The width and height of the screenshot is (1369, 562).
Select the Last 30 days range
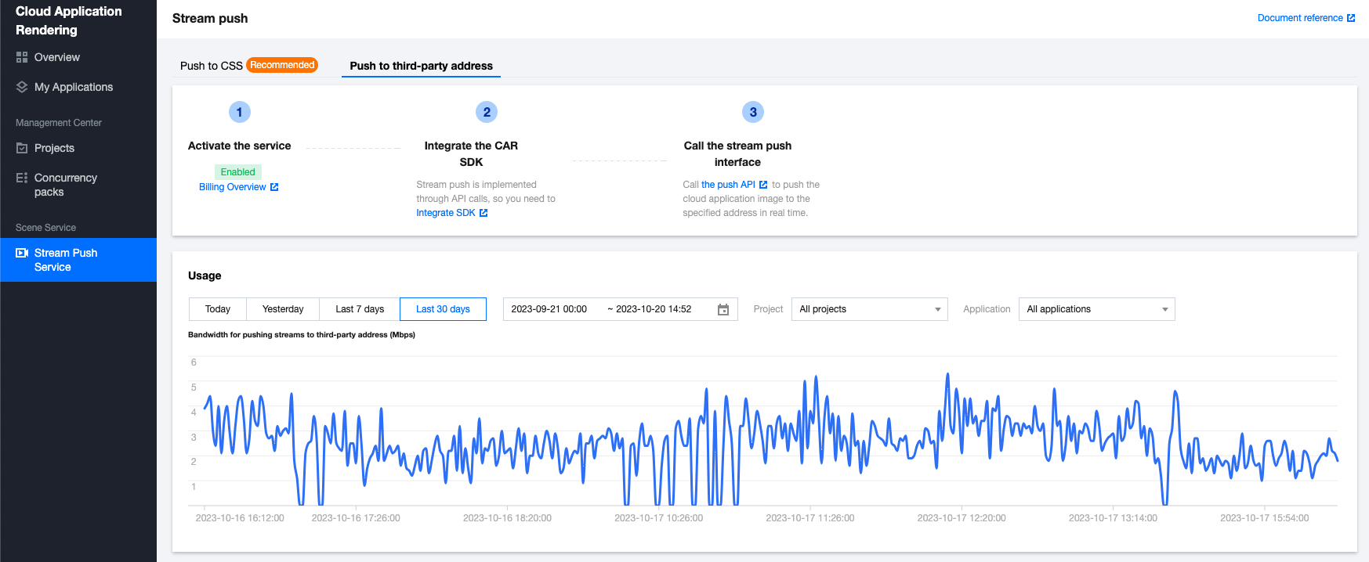click(x=443, y=309)
